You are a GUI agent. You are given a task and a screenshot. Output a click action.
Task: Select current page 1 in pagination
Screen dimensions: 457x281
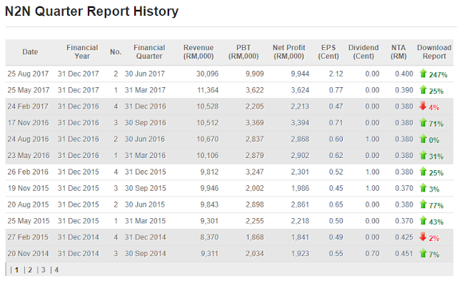coord(17,270)
